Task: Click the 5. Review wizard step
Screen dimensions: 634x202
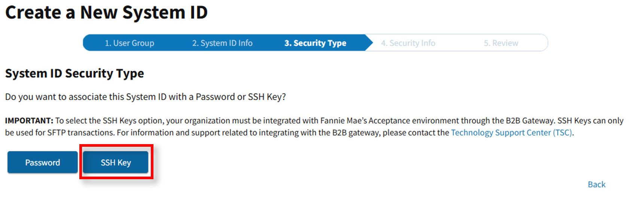Action: tap(501, 43)
